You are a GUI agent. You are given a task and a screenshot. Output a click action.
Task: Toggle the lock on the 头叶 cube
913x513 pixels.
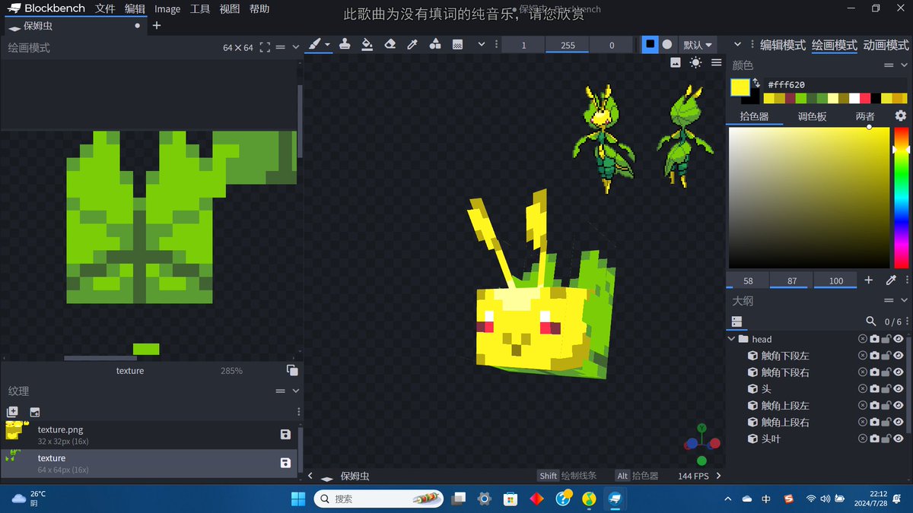tap(886, 438)
